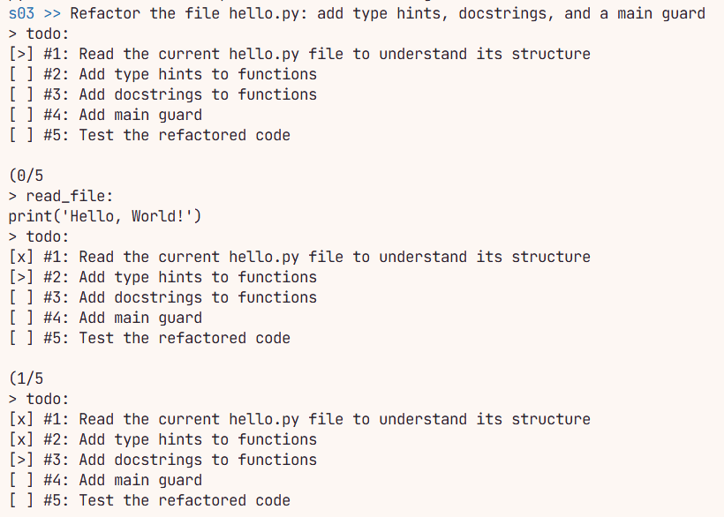Click the unchecked [ ] box for task #2
Viewport: 724px width, 517px height.
tap(21, 74)
